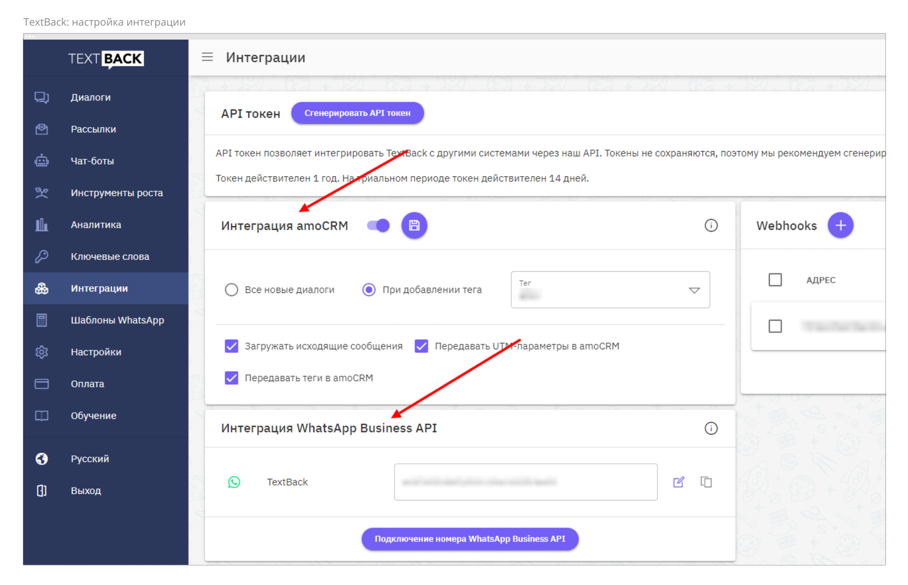Open Шаблоны WhatsApp
Viewport: 908px width, 585px height.
coord(106,320)
